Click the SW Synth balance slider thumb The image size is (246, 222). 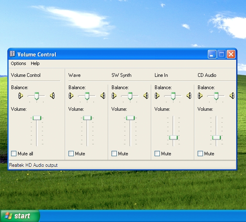130,96
